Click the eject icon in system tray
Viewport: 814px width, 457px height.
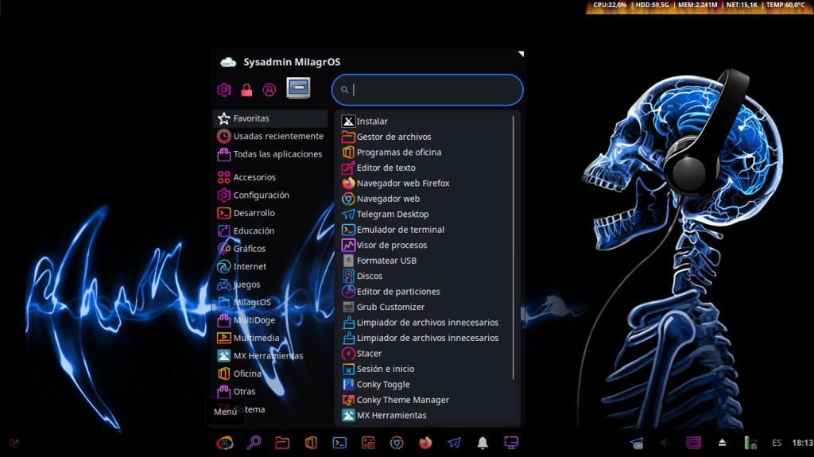723,443
